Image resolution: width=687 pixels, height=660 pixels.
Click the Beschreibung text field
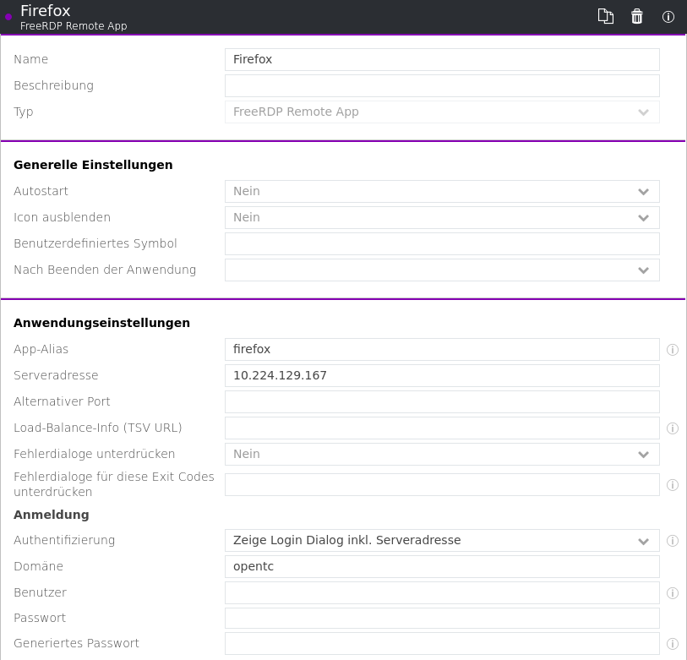pyautogui.click(x=442, y=86)
